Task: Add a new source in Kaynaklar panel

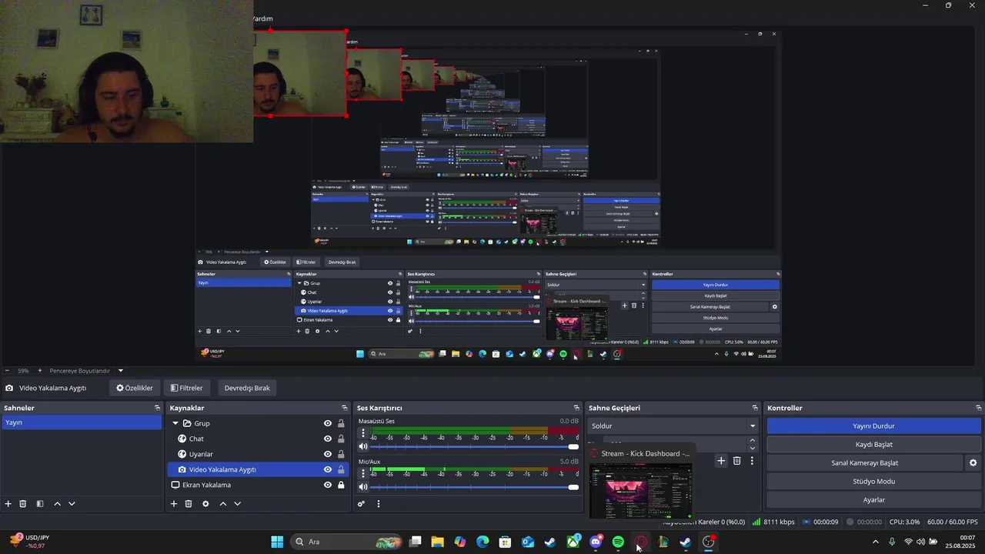Action: point(174,504)
